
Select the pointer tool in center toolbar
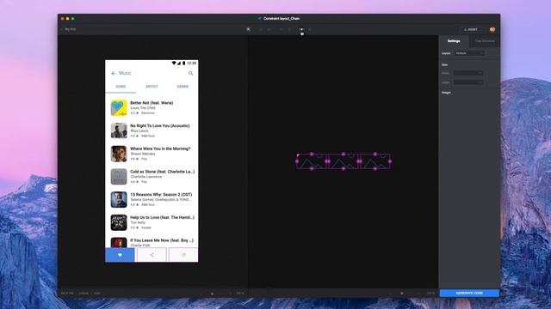248,29
